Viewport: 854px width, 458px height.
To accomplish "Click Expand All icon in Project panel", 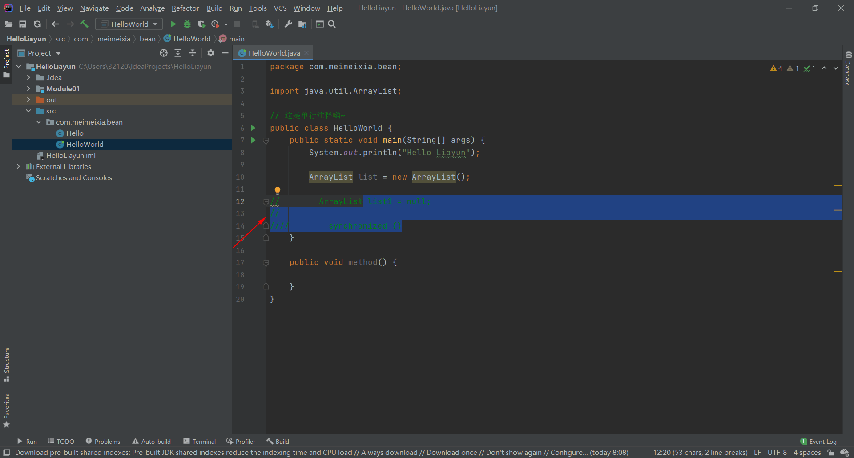I will (x=178, y=53).
